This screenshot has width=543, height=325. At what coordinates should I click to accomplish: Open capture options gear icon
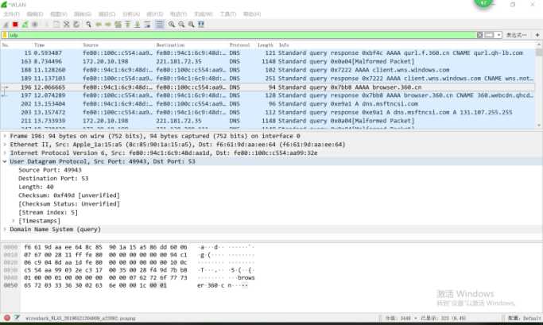pos(35,24)
